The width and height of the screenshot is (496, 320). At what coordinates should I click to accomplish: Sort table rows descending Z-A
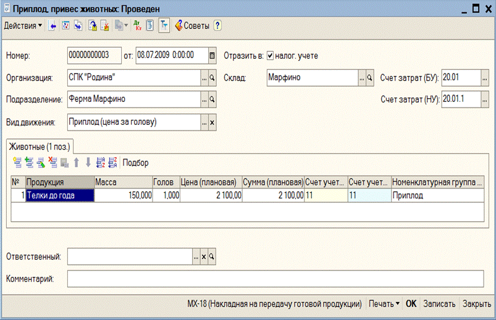click(112, 162)
